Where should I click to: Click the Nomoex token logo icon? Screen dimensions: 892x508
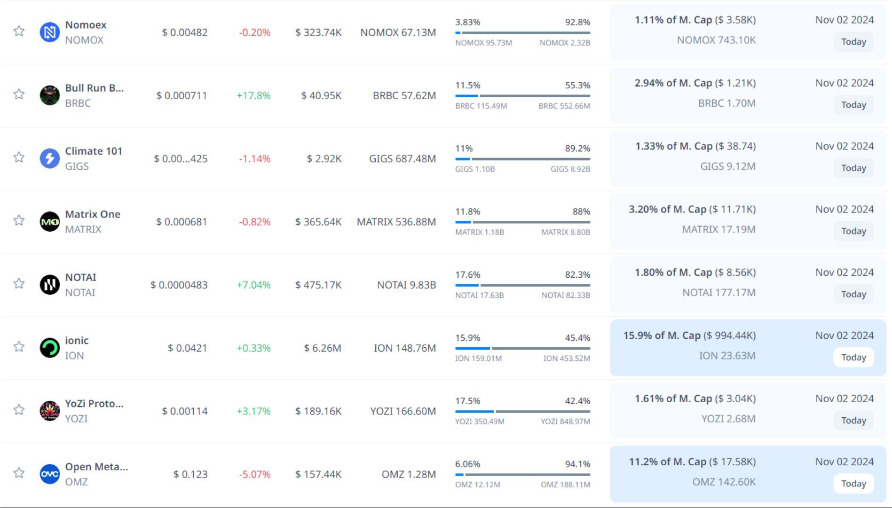point(49,32)
